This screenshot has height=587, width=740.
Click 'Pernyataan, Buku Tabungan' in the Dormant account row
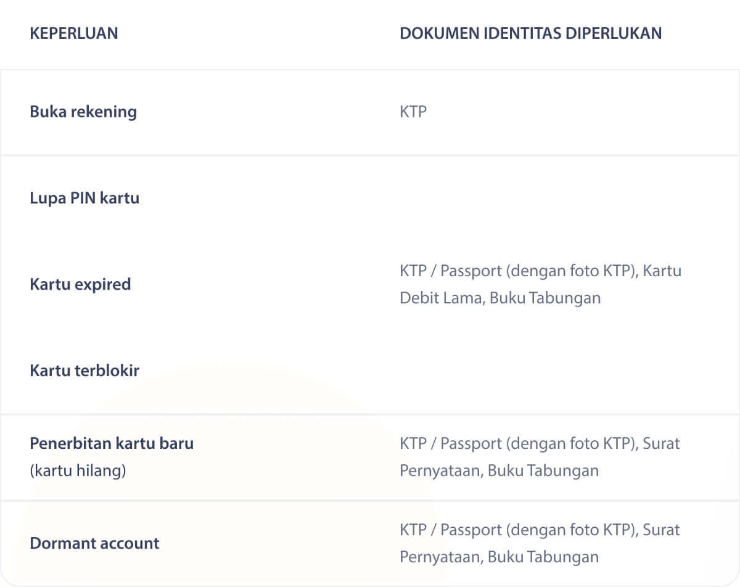[499, 557]
